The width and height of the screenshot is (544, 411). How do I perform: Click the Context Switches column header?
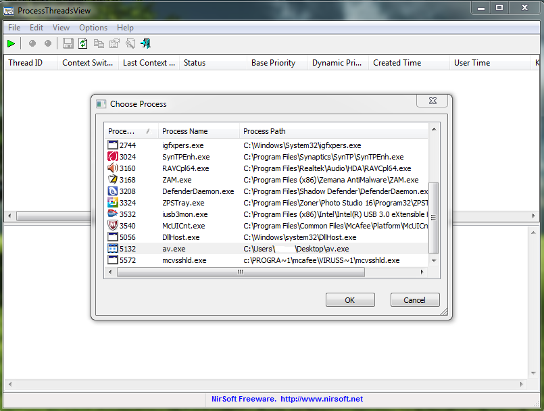(x=88, y=63)
